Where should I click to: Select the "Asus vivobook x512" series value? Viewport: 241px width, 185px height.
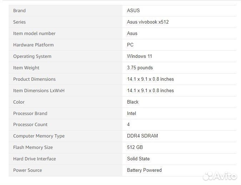[148, 22]
